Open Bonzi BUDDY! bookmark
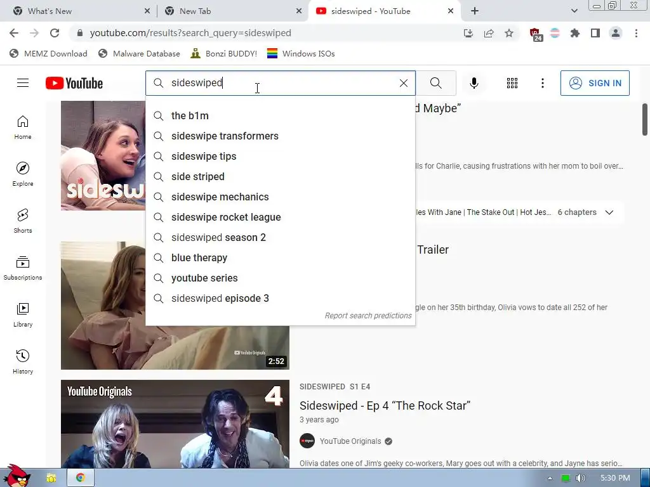Image resolution: width=650 pixels, height=487 pixels. [x=224, y=53]
